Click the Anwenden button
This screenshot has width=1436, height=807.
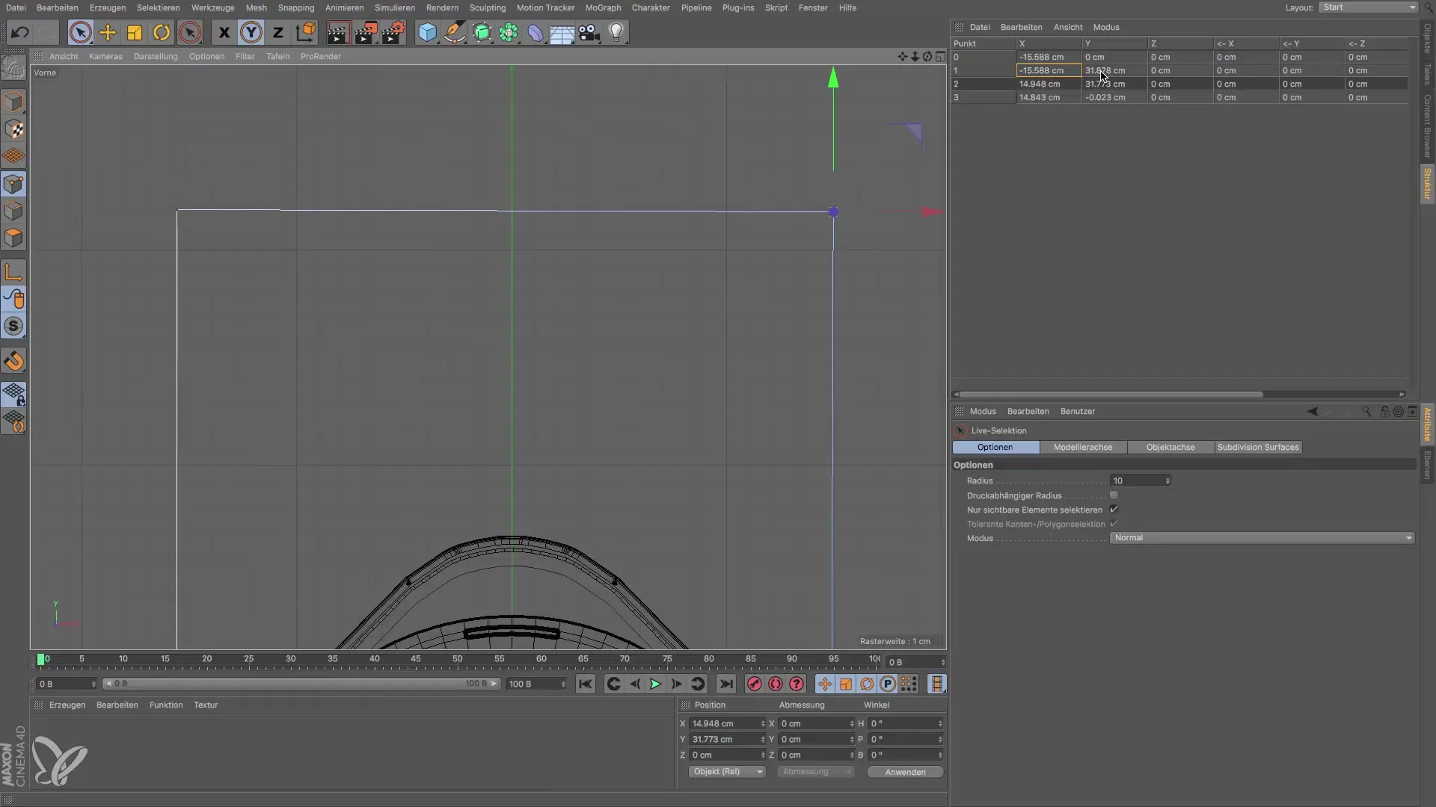905,772
